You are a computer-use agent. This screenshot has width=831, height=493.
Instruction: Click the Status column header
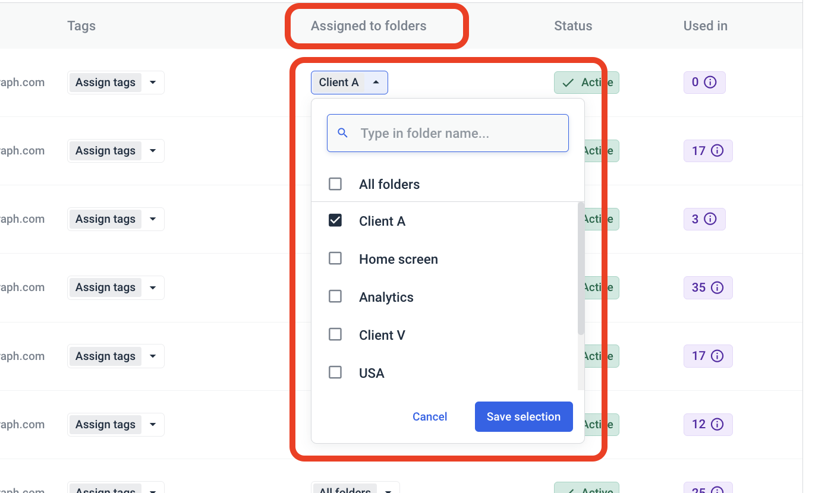[573, 26]
